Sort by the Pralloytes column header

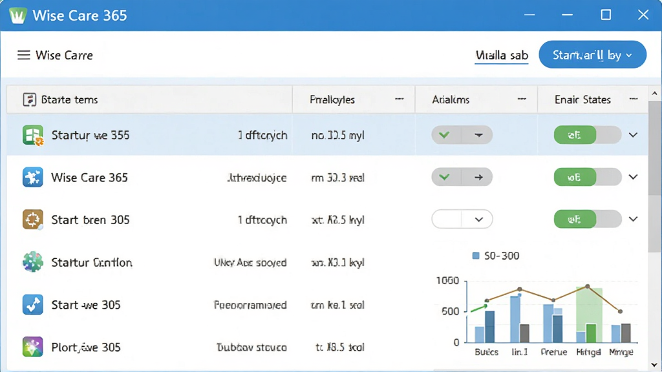[x=354, y=99]
